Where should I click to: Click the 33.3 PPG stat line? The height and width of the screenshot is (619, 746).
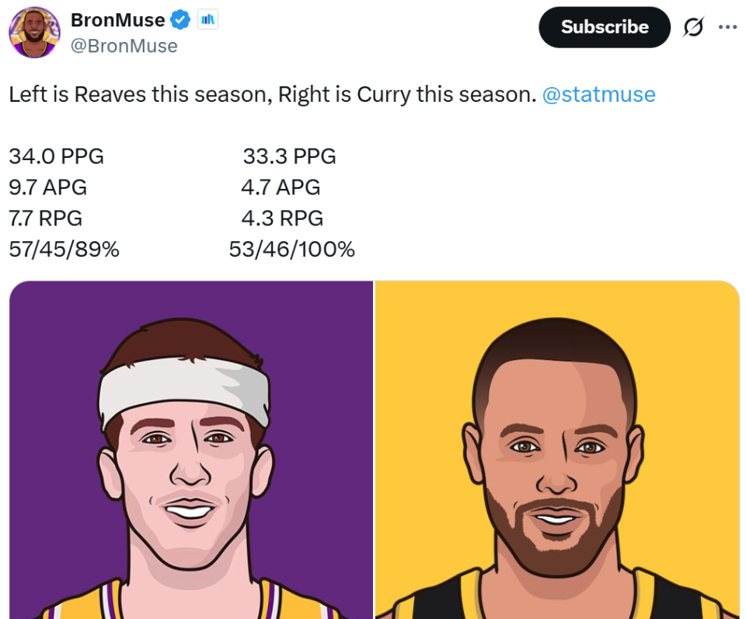289,156
